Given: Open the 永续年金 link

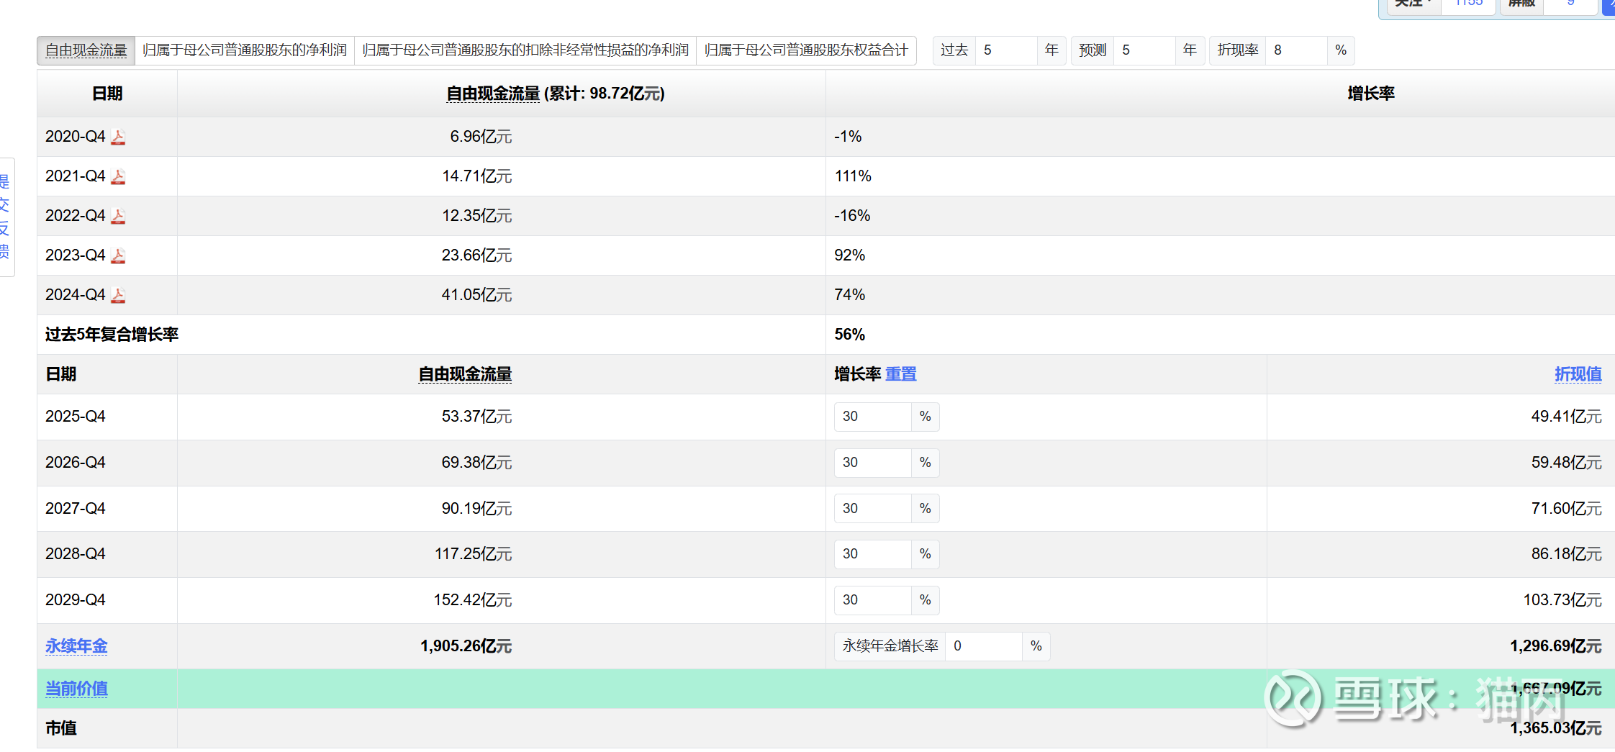Looking at the screenshot, I should tap(76, 646).
